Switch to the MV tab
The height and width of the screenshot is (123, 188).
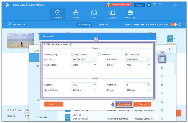[94, 14]
